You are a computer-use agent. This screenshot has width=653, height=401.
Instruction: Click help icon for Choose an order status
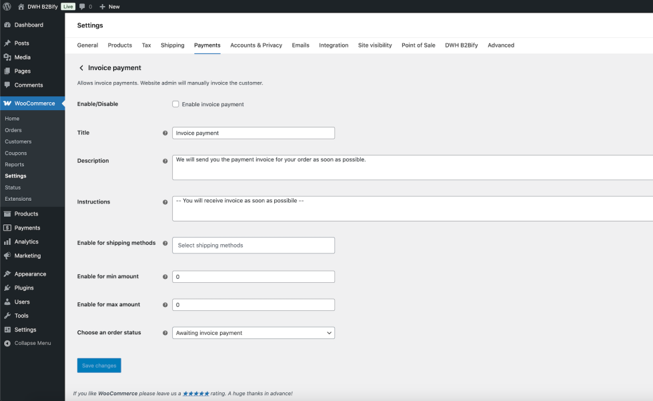165,333
